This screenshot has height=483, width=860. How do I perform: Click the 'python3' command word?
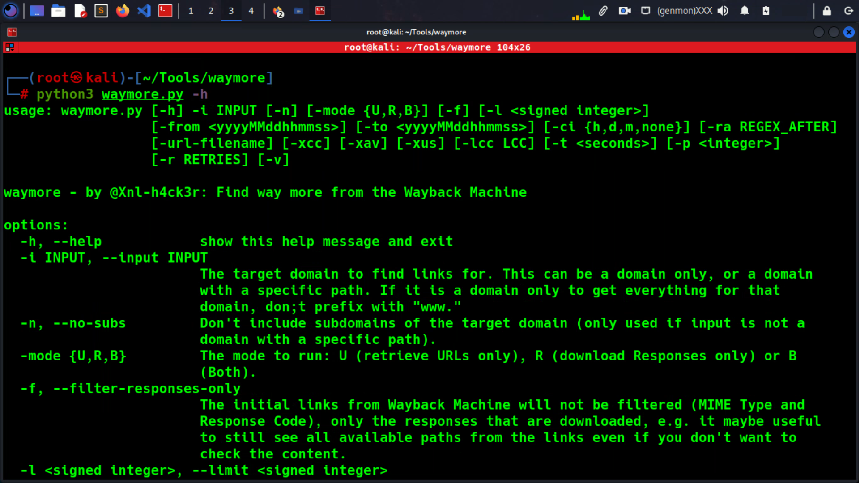(65, 94)
